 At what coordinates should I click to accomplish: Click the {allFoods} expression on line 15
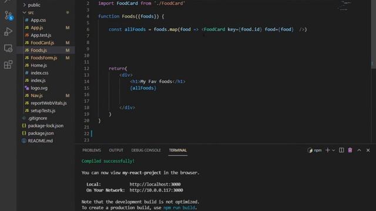pyautogui.click(x=143, y=88)
